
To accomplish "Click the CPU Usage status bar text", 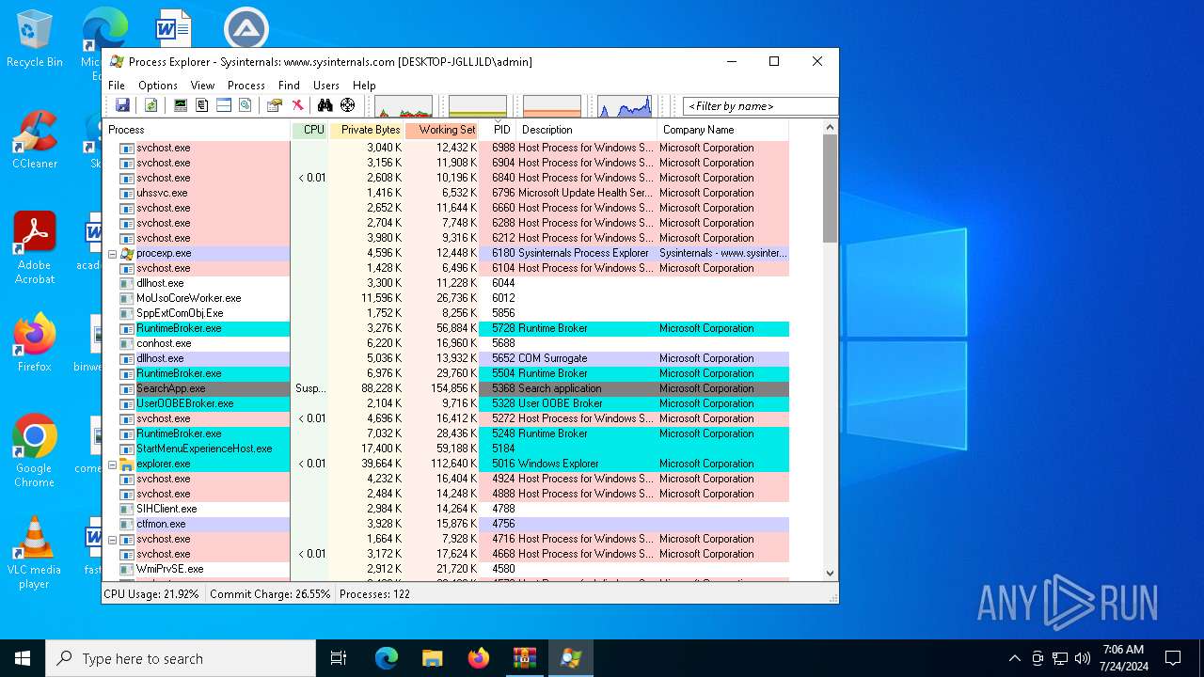I will [x=151, y=594].
